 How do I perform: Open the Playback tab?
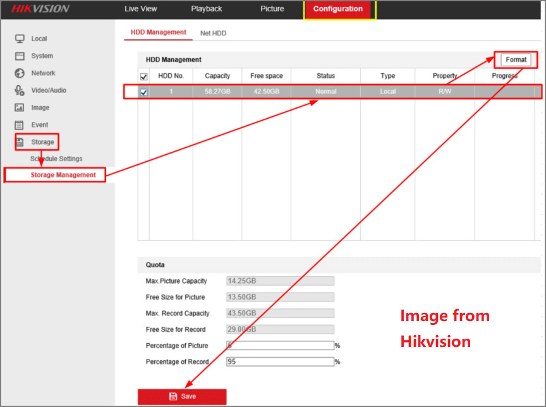(207, 9)
